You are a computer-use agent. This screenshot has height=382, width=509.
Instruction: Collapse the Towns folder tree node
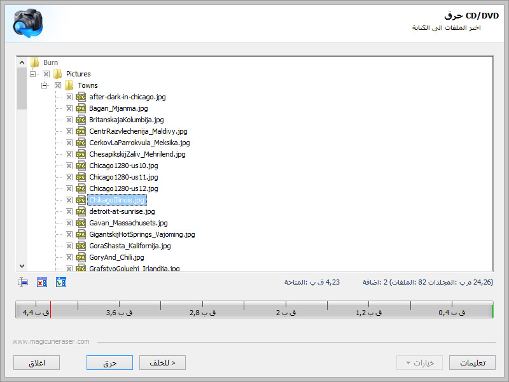click(x=44, y=85)
